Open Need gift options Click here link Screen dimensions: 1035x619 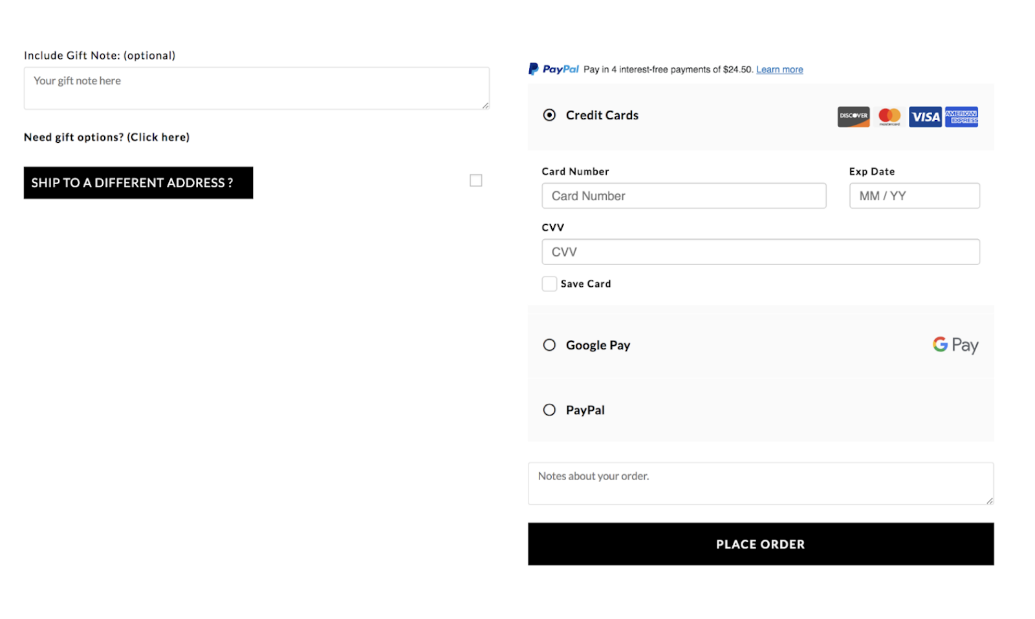coord(107,137)
